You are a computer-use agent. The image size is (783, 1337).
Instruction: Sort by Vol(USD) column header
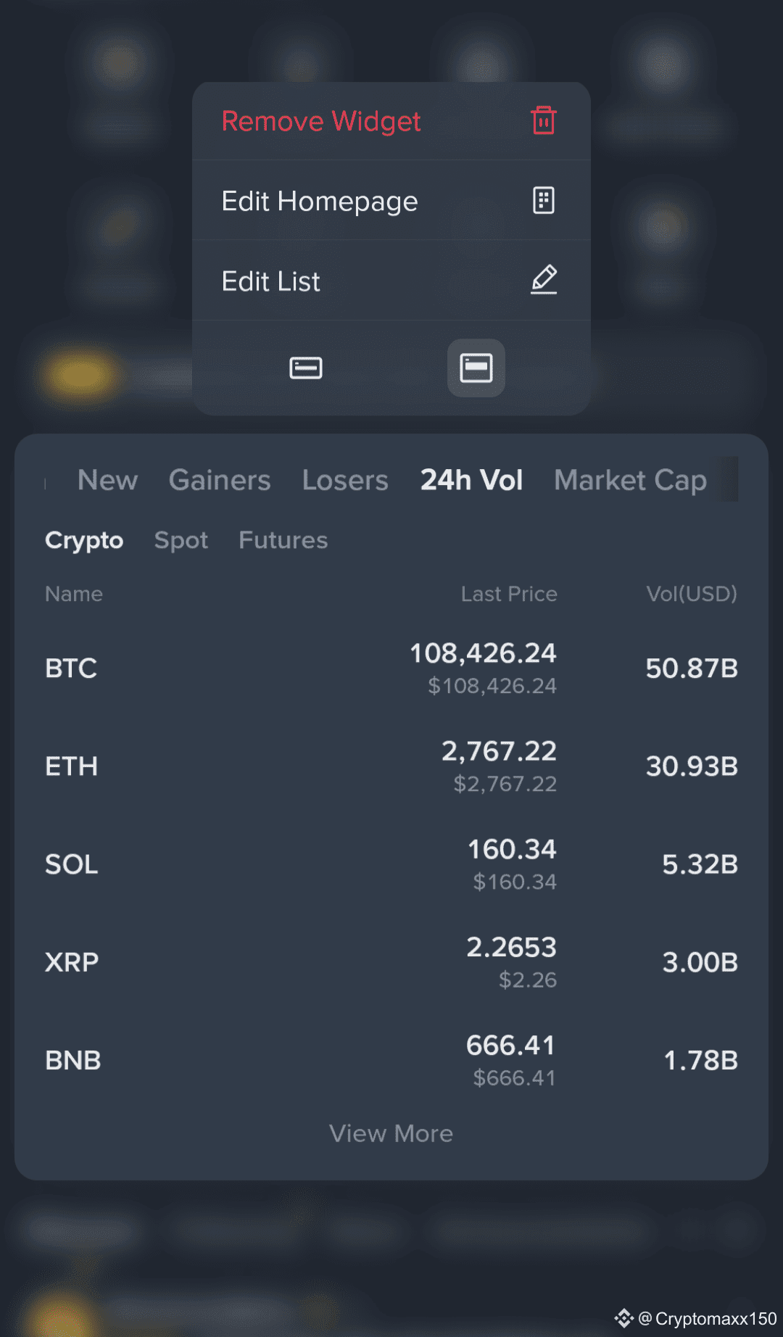click(x=692, y=594)
